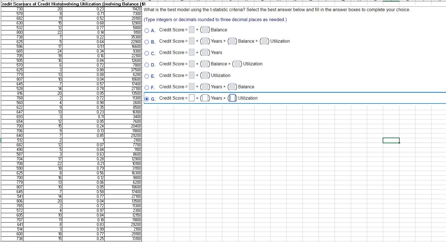Image resolution: width=446 pixels, height=242 pixels.
Task: Click the Utilization coefficient box in choice G
Action: 232,98
